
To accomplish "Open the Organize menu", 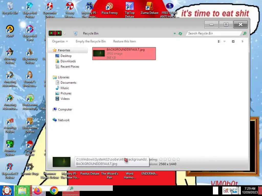I will coord(60,41).
